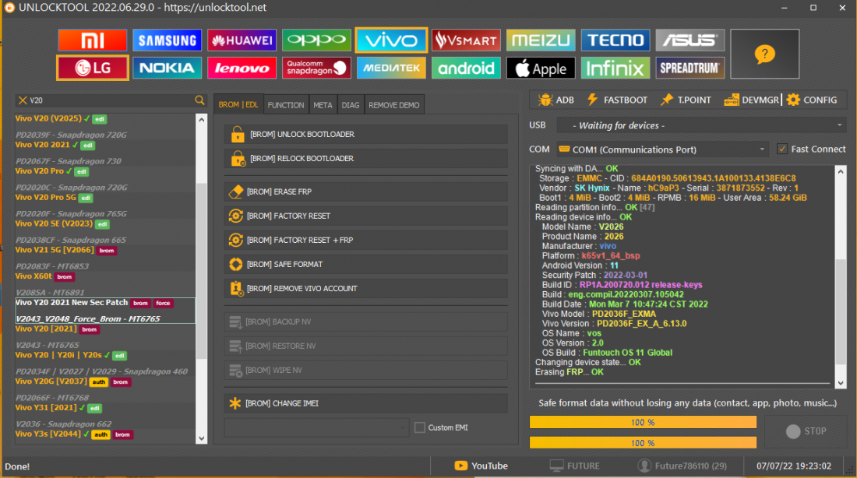Enable the Custom EMI checkbox
857x478 pixels.
click(420, 427)
